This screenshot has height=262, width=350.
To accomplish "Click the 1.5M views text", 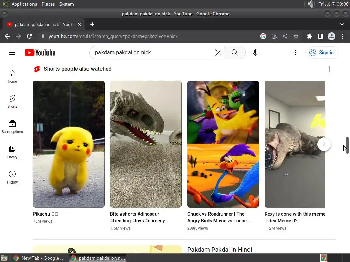I will tap(120, 228).
